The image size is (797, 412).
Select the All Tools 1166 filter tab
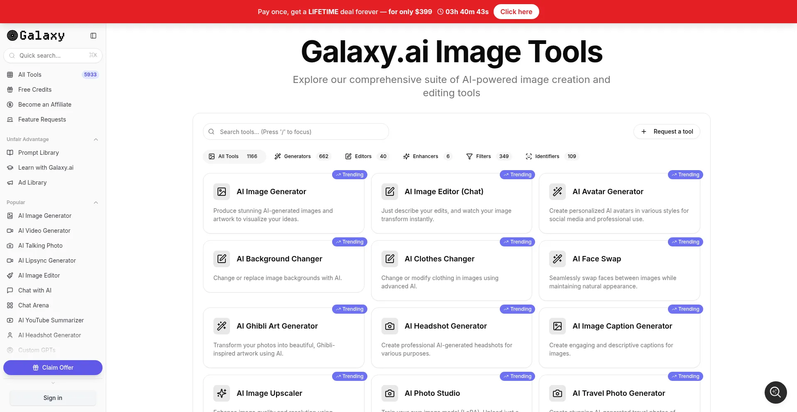(234, 156)
